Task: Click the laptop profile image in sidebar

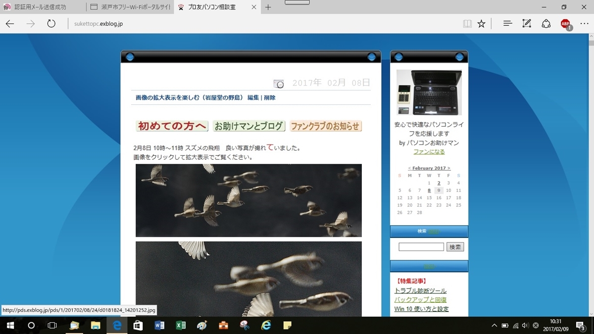Action: coord(429,92)
